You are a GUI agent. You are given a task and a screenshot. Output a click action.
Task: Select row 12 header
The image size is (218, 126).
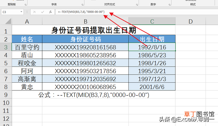6,119
